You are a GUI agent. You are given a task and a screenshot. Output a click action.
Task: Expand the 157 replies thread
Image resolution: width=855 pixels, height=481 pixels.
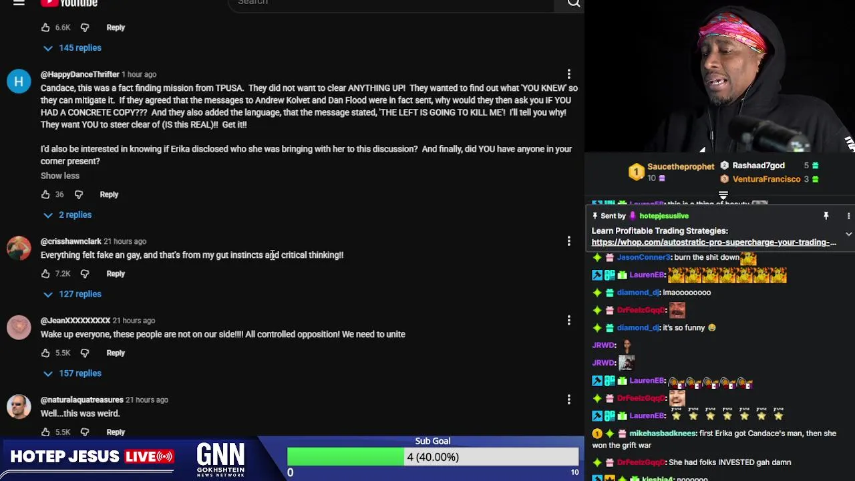(x=72, y=373)
